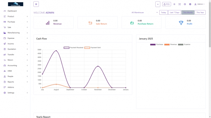Toggle Payment Received legend in Cash Flow

point(73,48)
